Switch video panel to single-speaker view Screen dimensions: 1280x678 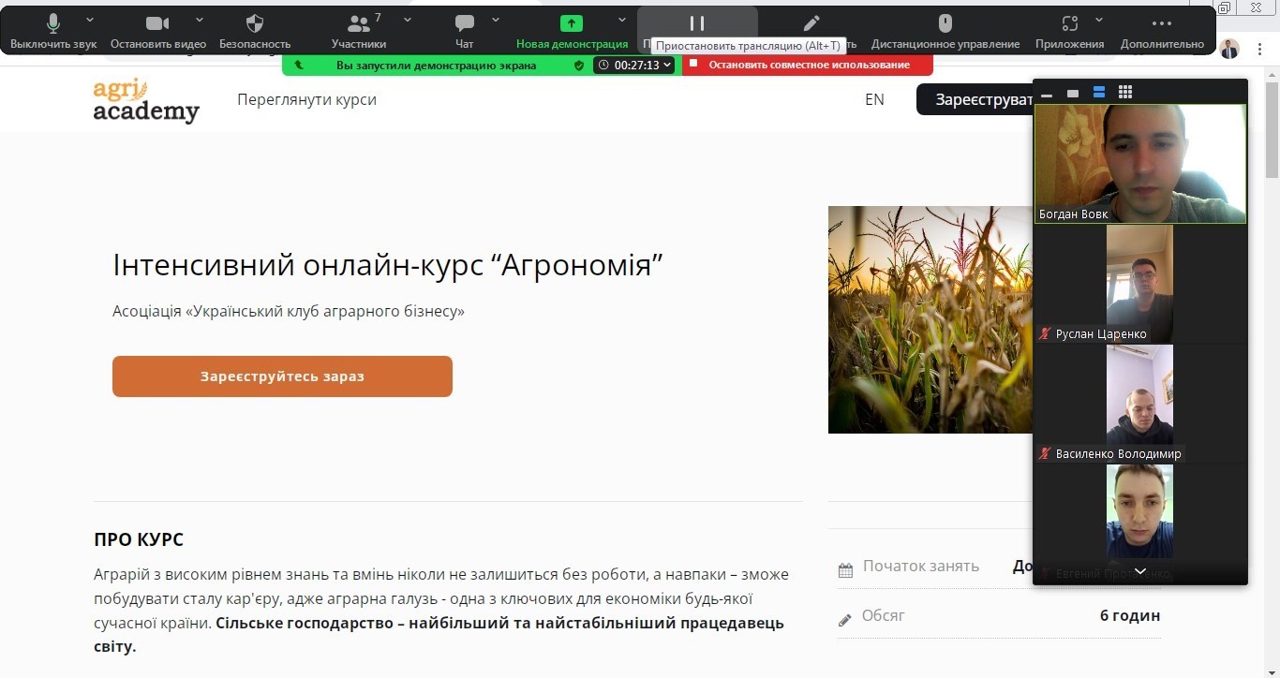point(1073,93)
